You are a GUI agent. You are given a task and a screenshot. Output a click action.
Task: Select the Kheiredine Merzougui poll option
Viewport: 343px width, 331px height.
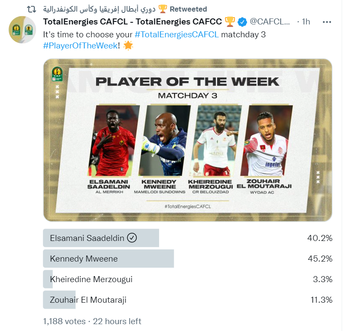coord(187,279)
